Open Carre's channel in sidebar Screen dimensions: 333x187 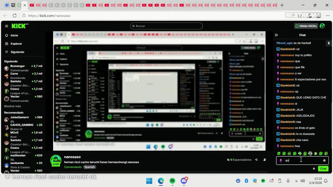(x=23, y=76)
